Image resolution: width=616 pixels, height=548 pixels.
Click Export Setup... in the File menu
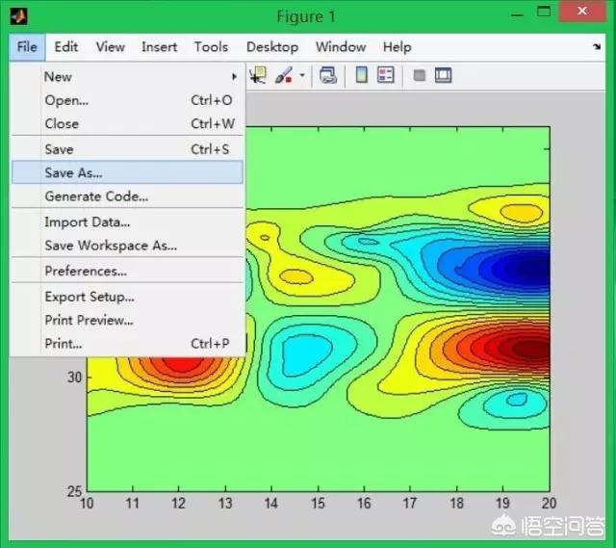[90, 297]
